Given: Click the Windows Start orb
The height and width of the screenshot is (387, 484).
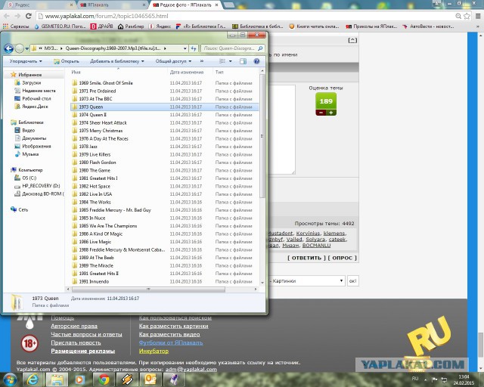Looking at the screenshot, I should [9, 379].
